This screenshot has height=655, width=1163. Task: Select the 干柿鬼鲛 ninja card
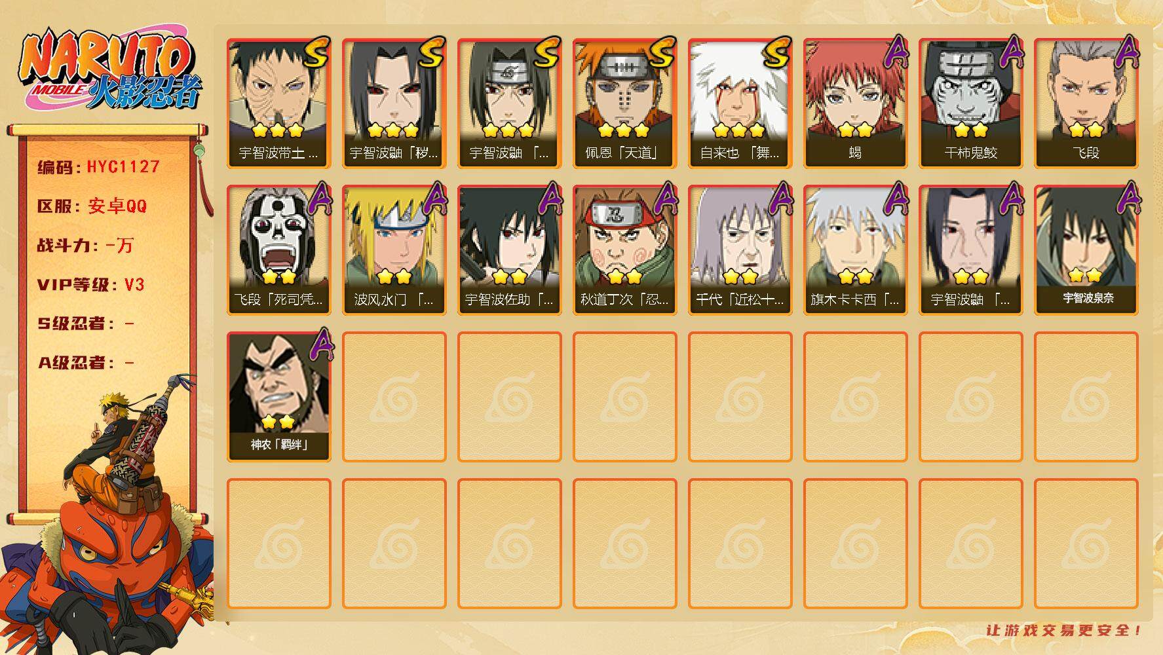(x=970, y=103)
